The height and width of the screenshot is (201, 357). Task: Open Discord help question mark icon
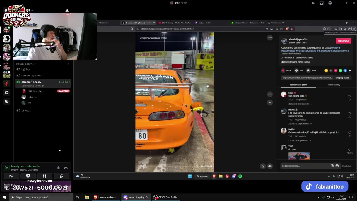click(330, 3)
